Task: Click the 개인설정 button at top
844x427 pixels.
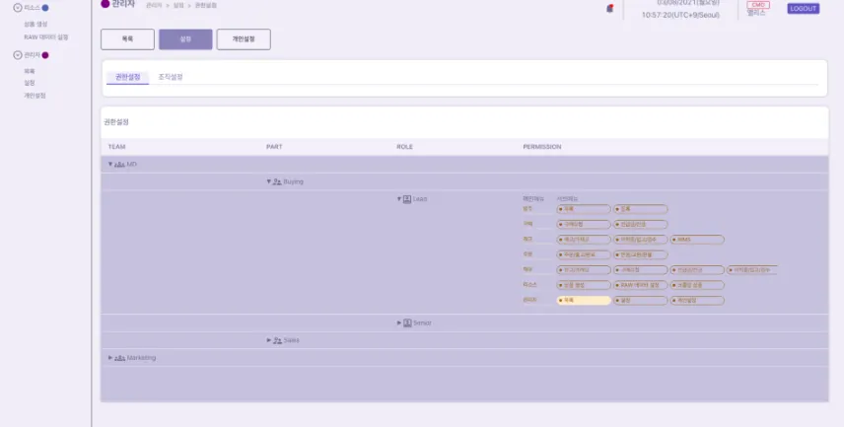Action: (x=244, y=39)
